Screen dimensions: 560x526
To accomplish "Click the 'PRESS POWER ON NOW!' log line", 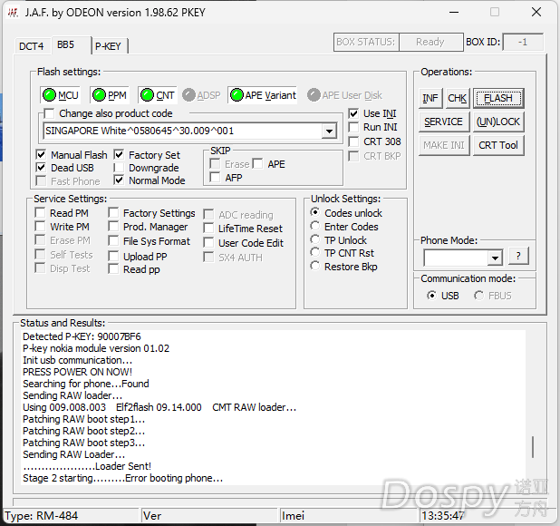I will (x=78, y=372).
